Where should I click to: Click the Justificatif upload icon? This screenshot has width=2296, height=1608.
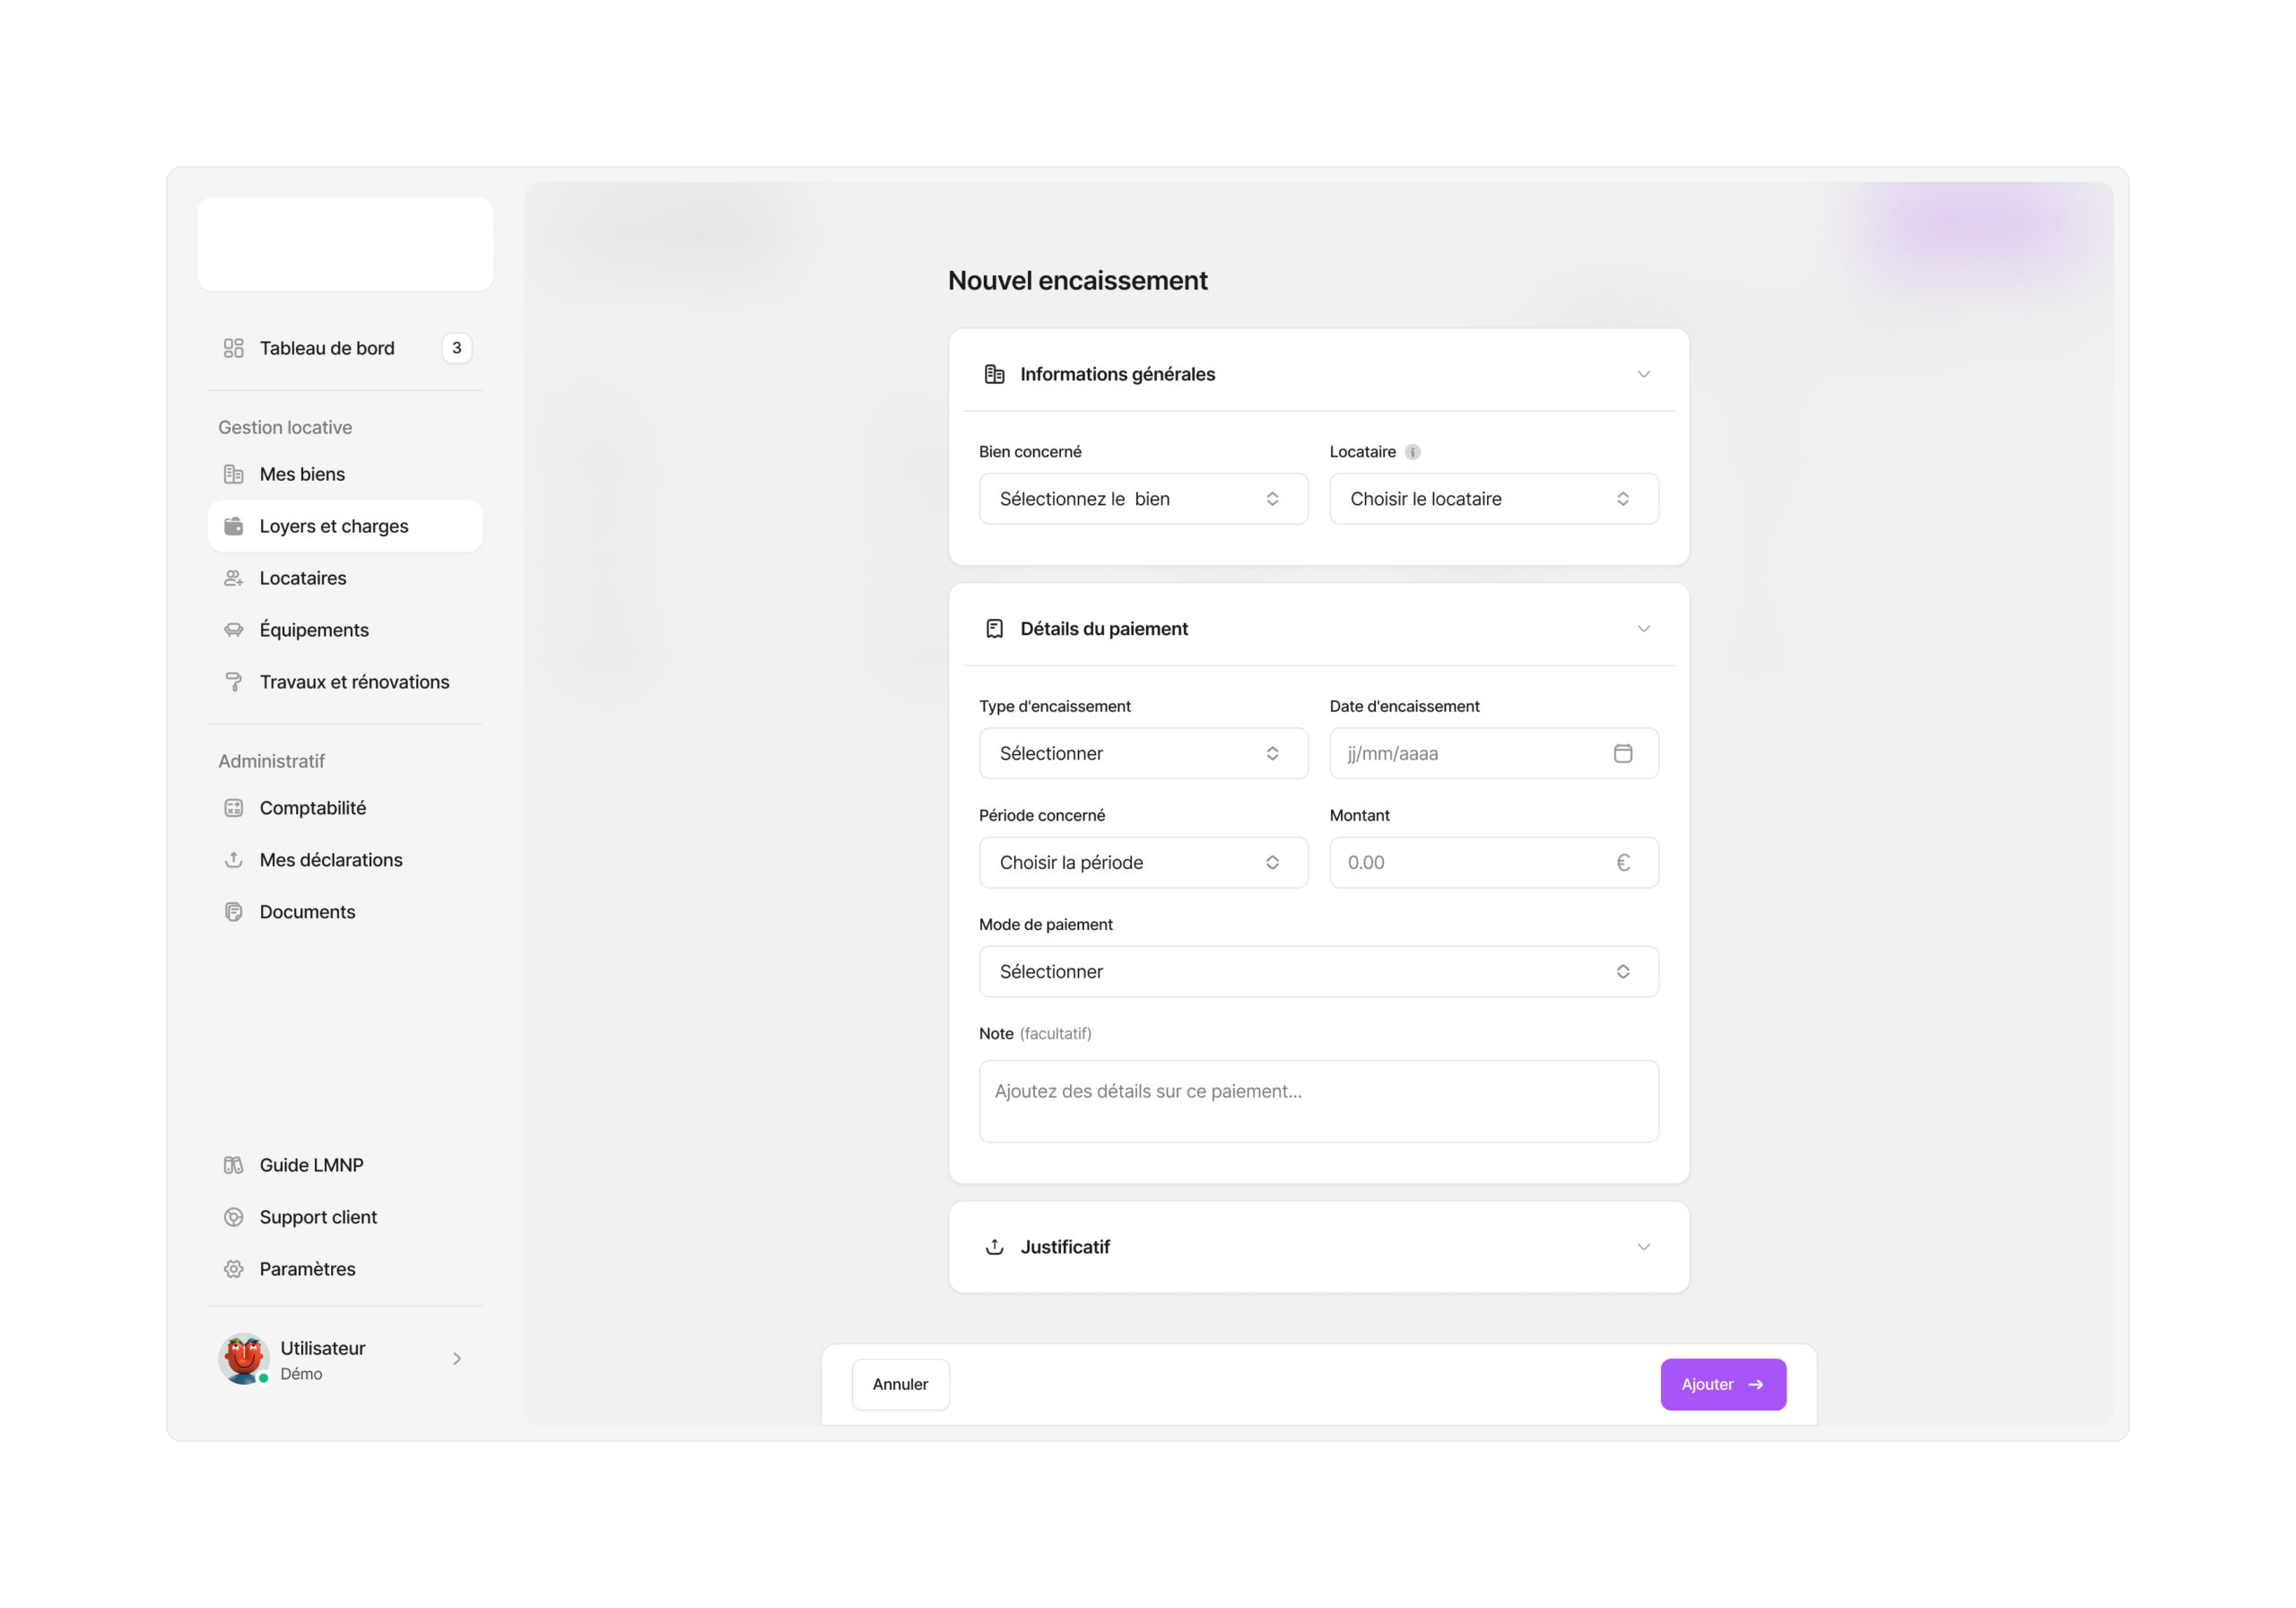994,1247
